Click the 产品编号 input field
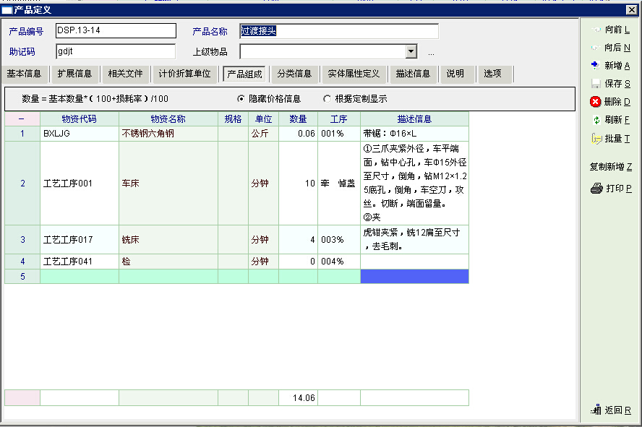 point(116,30)
